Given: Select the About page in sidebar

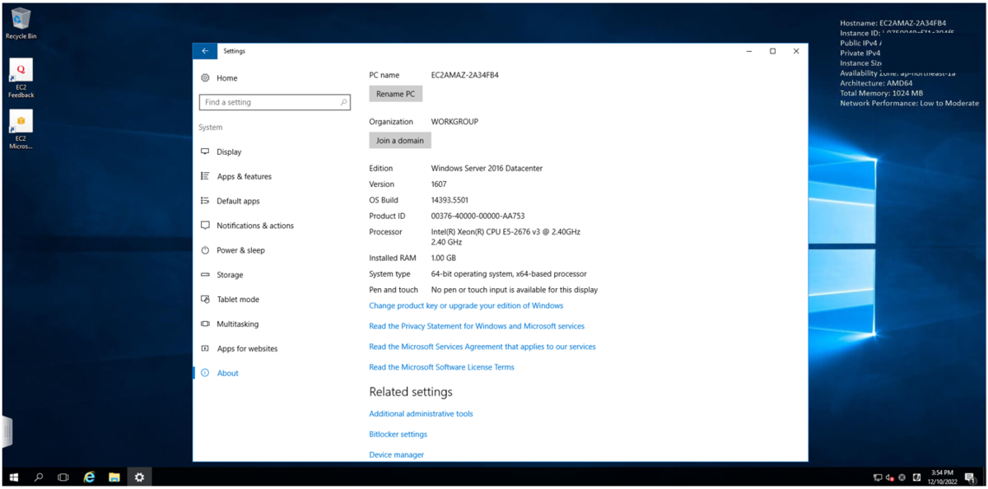Looking at the screenshot, I should coord(227,373).
